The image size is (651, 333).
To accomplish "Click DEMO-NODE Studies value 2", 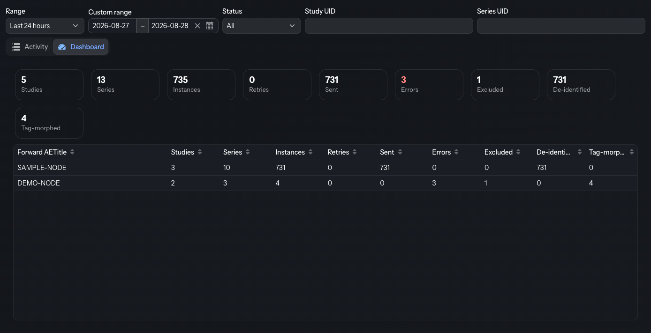I will coord(173,183).
